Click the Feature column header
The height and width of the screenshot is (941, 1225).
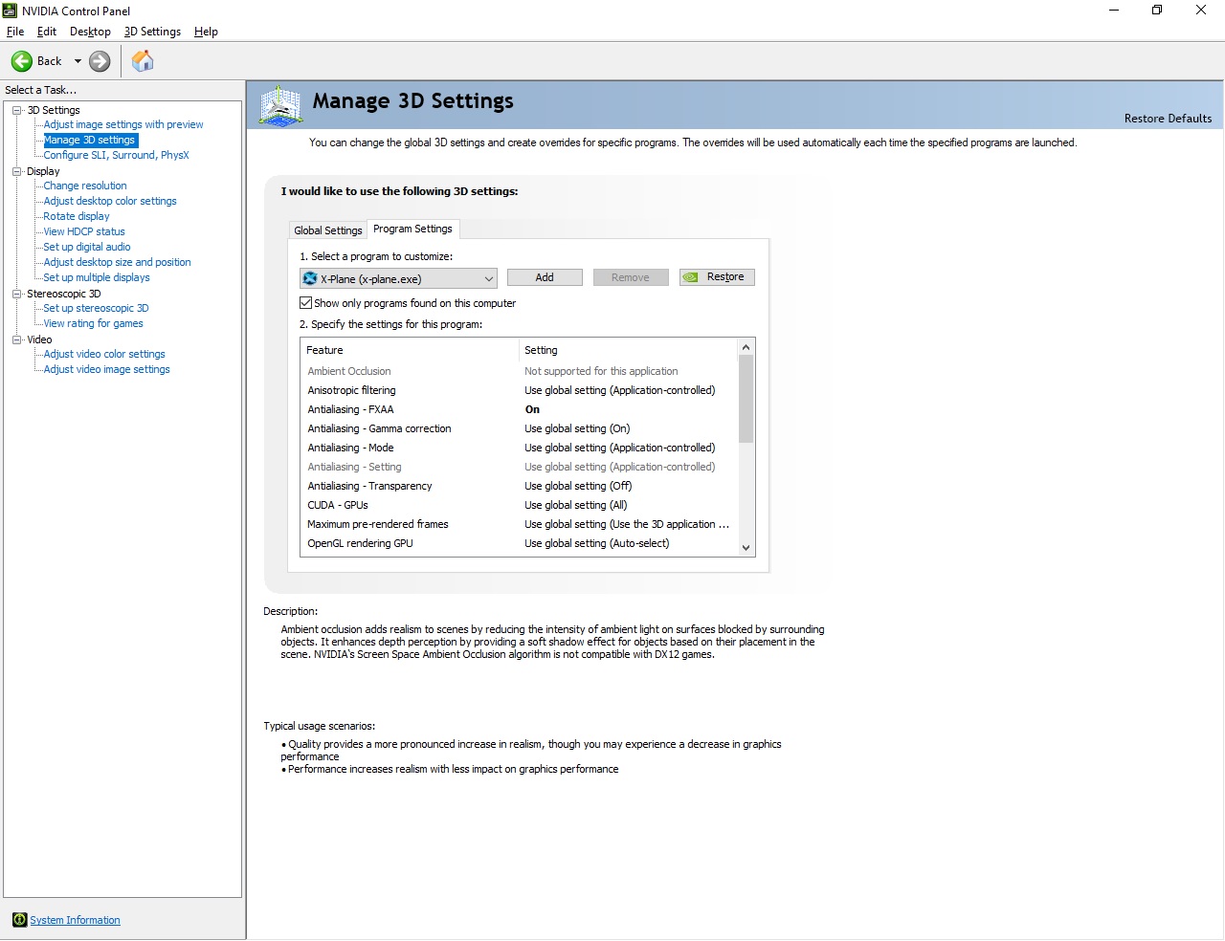410,350
